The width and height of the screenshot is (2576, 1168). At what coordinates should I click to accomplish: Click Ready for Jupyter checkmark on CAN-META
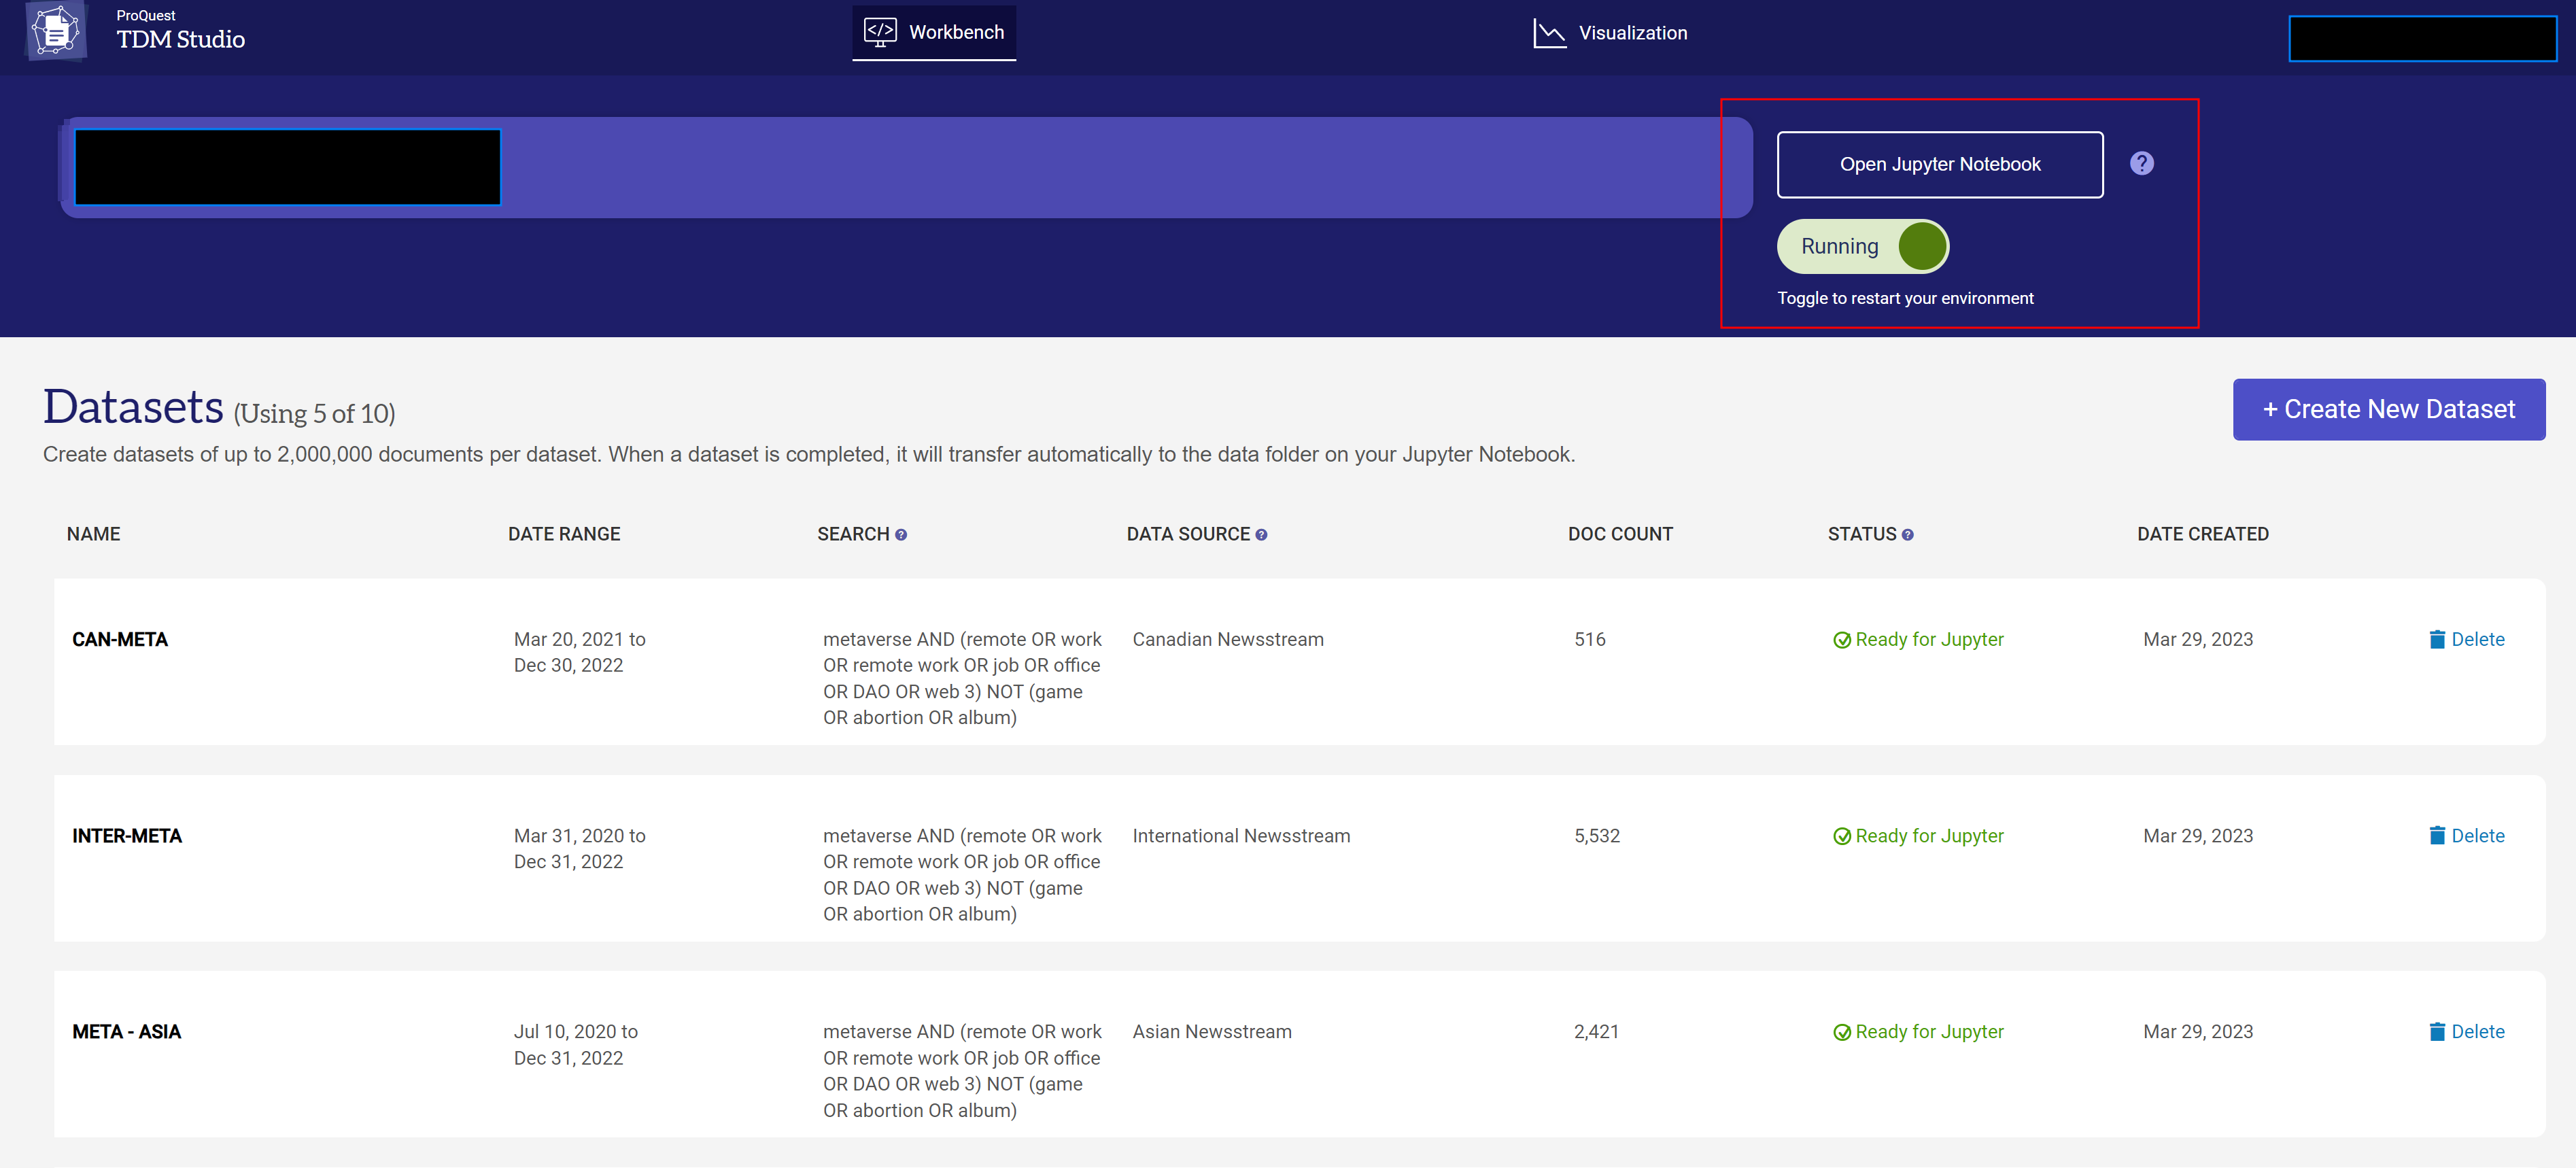[x=1841, y=640]
